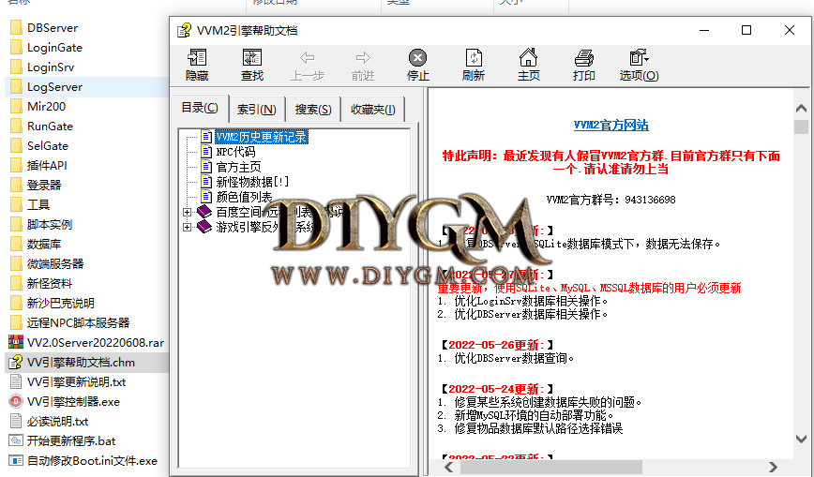Open the VVM2官方网站 hyperlink
Viewport: 814px width, 477px height.
[611, 125]
